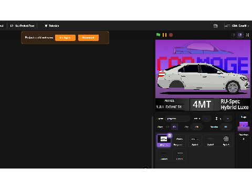Click Download in the save alert
This screenshot has height=189, width=252.
pos(88,38)
